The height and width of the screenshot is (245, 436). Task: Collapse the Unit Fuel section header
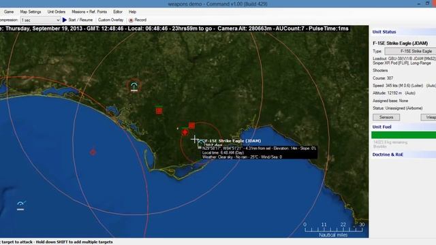point(381,127)
